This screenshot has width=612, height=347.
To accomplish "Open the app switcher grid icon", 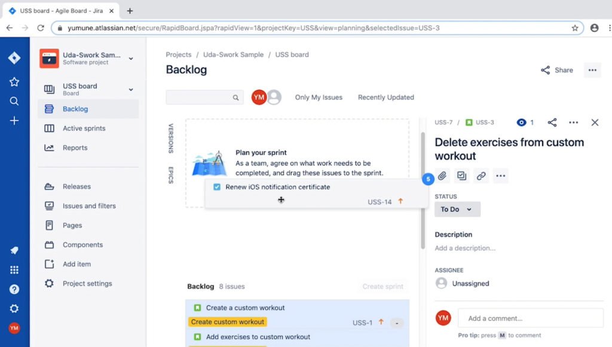I will [14, 270].
